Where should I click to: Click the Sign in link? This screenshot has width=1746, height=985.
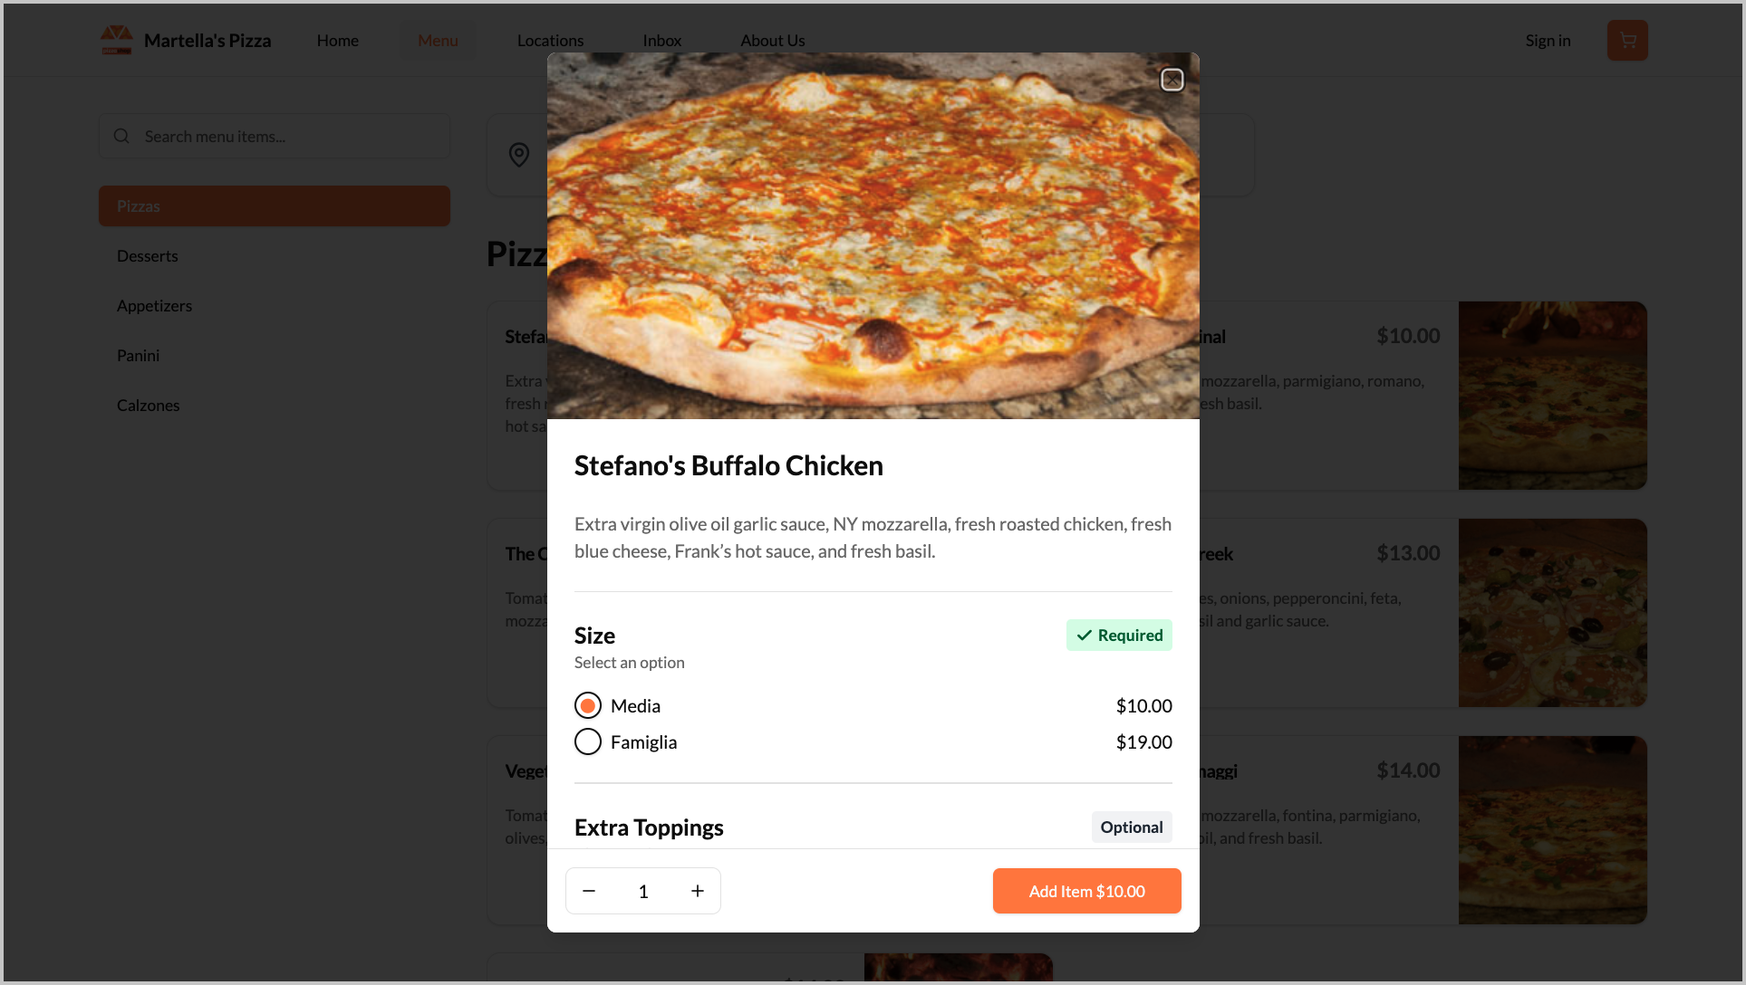(x=1548, y=41)
